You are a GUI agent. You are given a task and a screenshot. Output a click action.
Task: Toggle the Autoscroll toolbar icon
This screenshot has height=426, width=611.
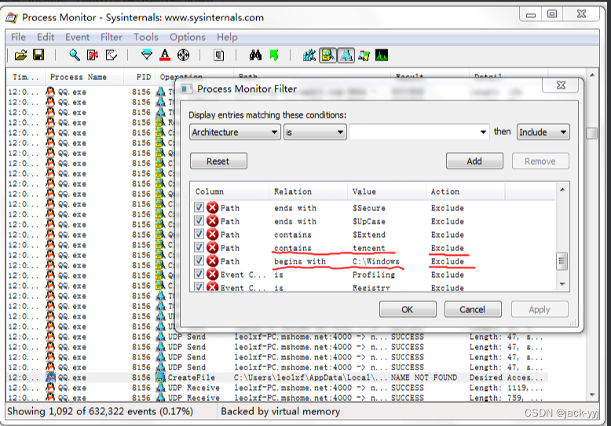93,55
